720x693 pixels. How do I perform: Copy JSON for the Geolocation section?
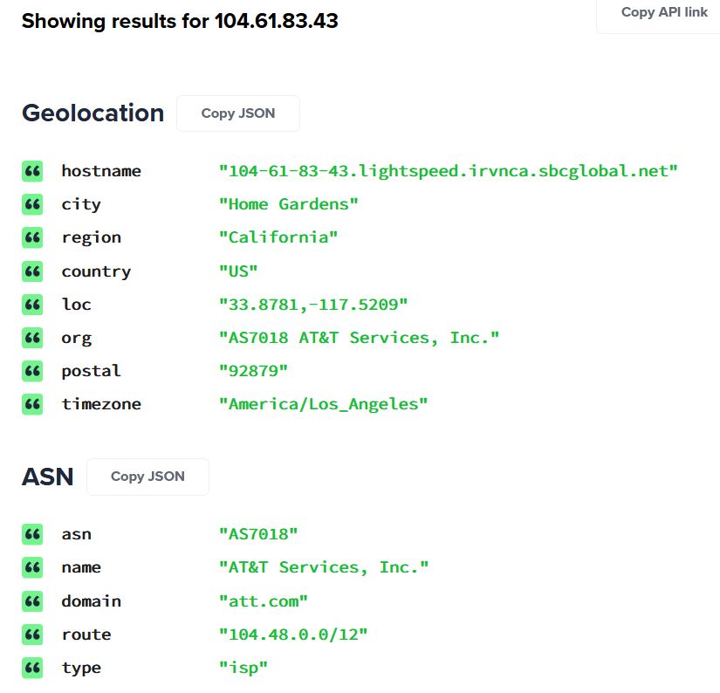(x=237, y=113)
